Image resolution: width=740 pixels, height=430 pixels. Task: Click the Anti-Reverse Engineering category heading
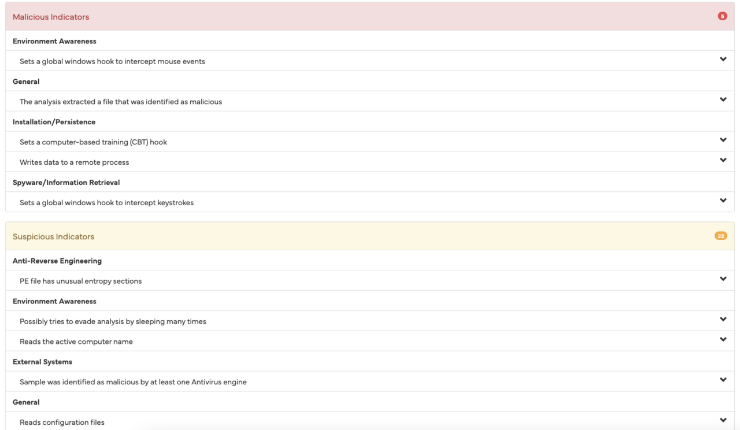pos(57,261)
